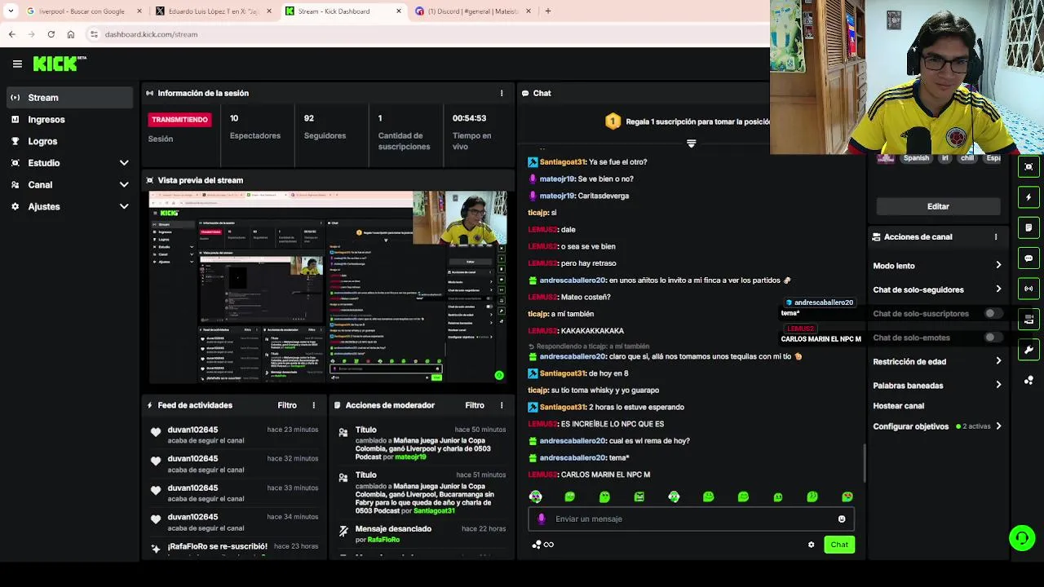Open Palabras baneadas options arrow
Viewport: 1044px width, 587px height.
coord(998,386)
